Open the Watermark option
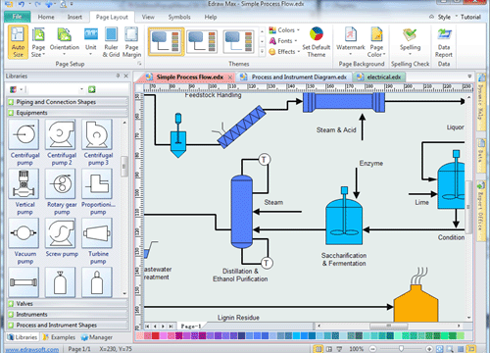490x353 pixels. click(351, 41)
